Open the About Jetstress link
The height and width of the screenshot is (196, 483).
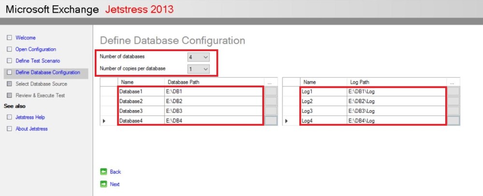31,129
